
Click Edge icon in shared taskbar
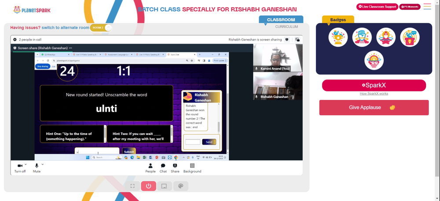tap(132, 157)
